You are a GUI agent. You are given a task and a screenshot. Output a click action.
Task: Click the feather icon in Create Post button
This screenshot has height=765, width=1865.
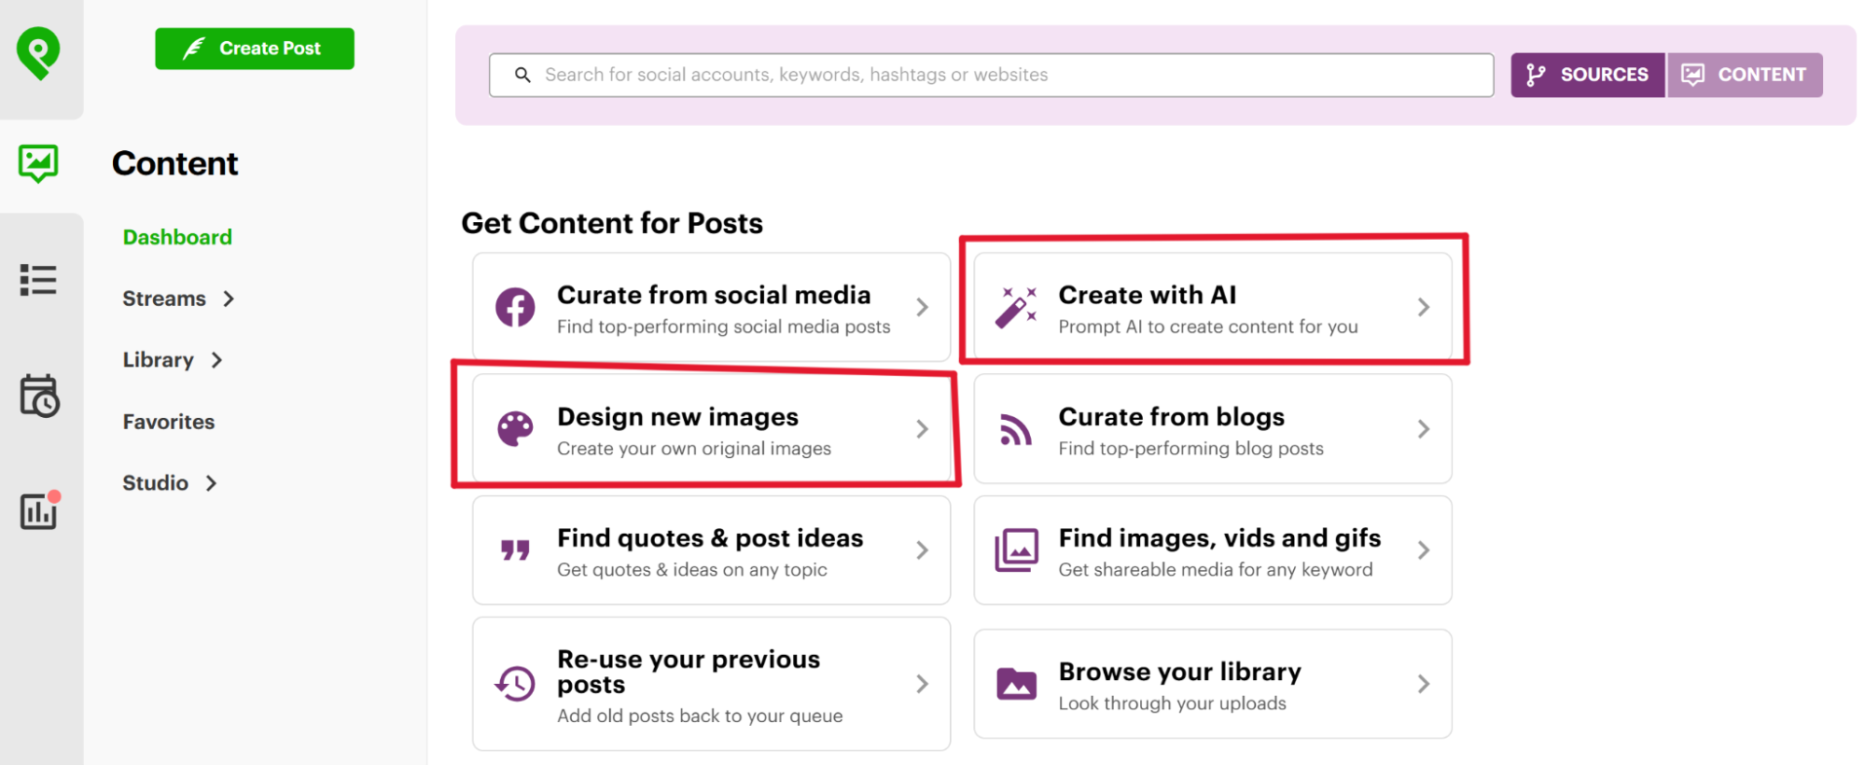tap(194, 49)
